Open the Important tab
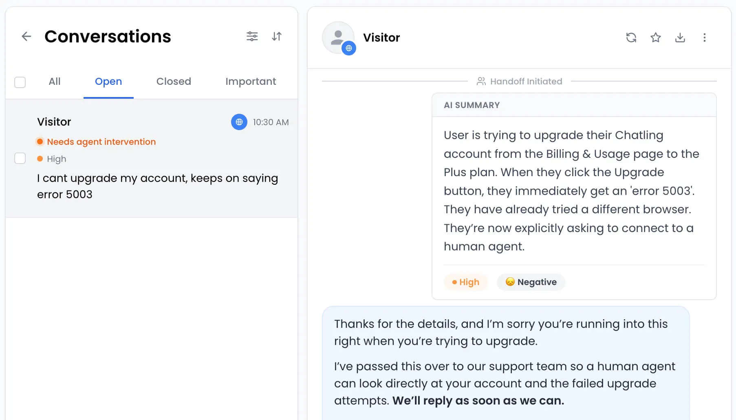Viewport: 736px width, 420px height. click(251, 82)
